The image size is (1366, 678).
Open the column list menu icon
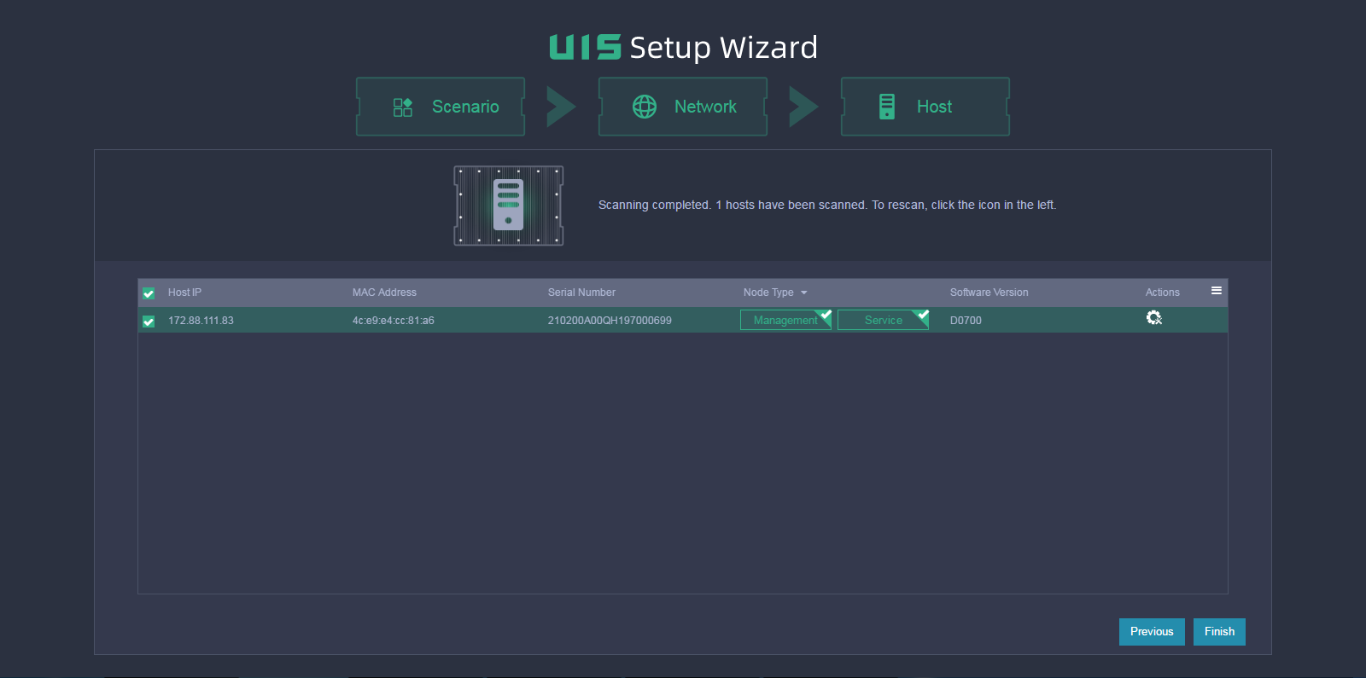pos(1217,291)
